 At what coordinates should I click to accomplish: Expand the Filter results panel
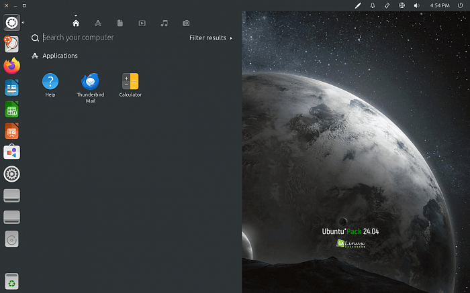pos(211,38)
